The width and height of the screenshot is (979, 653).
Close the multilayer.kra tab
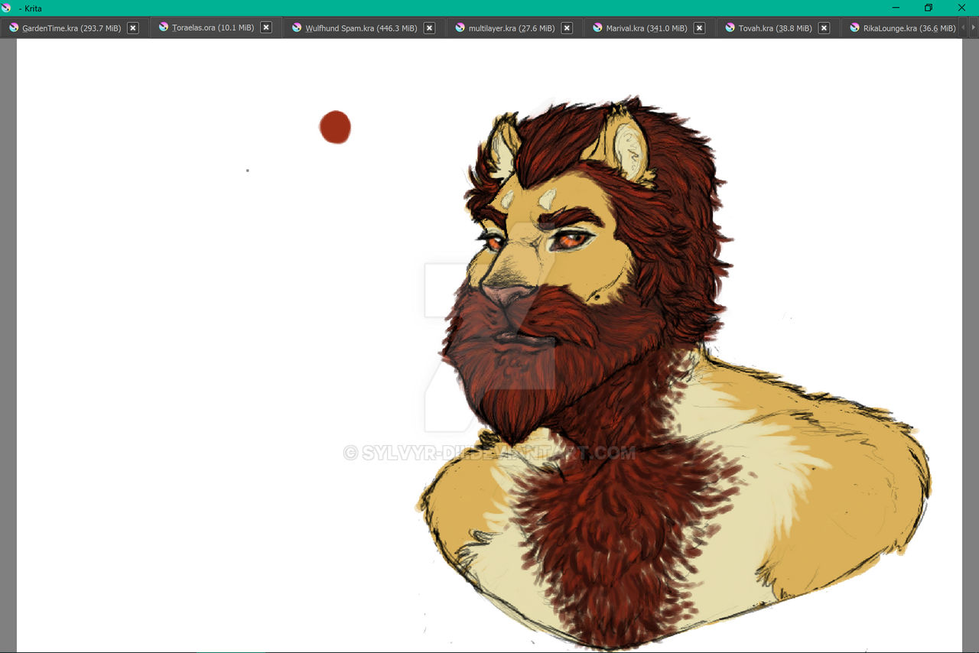567,28
